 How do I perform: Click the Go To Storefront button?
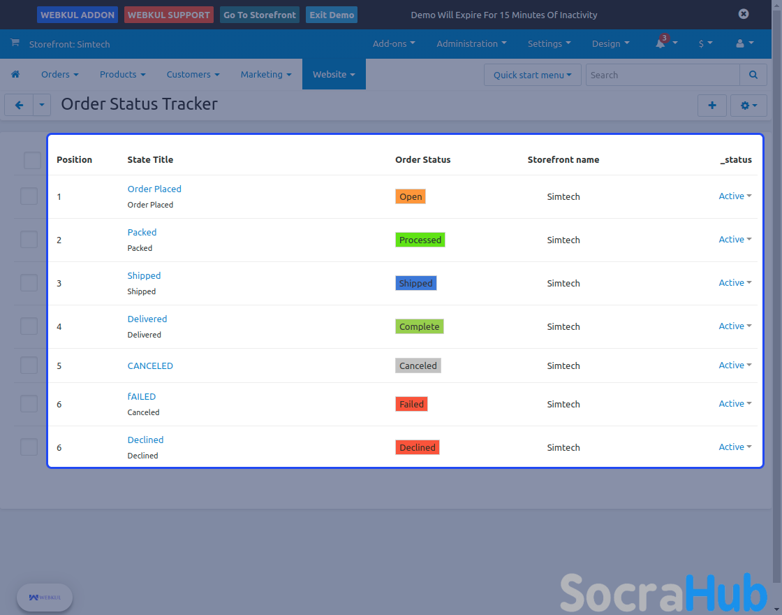(x=260, y=15)
